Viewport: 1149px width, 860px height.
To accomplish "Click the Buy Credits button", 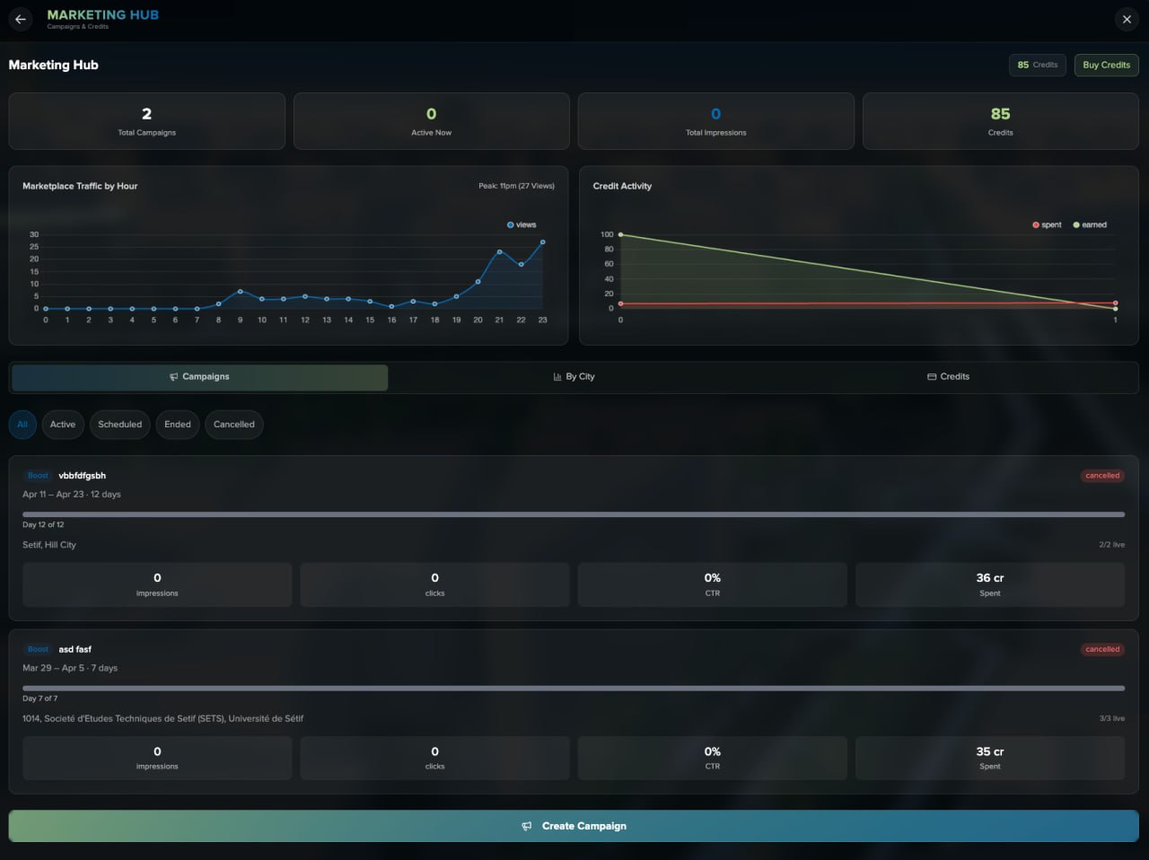I will pyautogui.click(x=1106, y=65).
